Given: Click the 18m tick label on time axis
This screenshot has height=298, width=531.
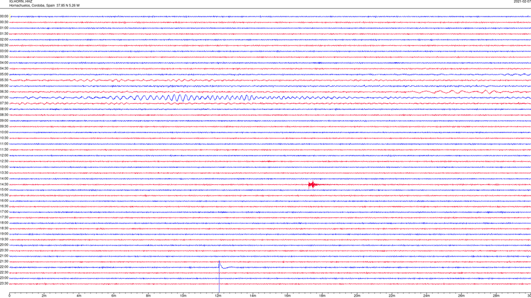Looking at the screenshot, I should (322, 296).
